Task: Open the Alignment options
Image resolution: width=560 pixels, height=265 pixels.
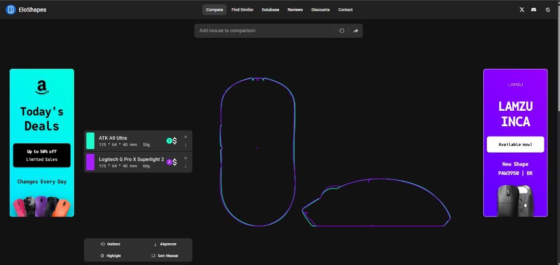Action: point(165,244)
